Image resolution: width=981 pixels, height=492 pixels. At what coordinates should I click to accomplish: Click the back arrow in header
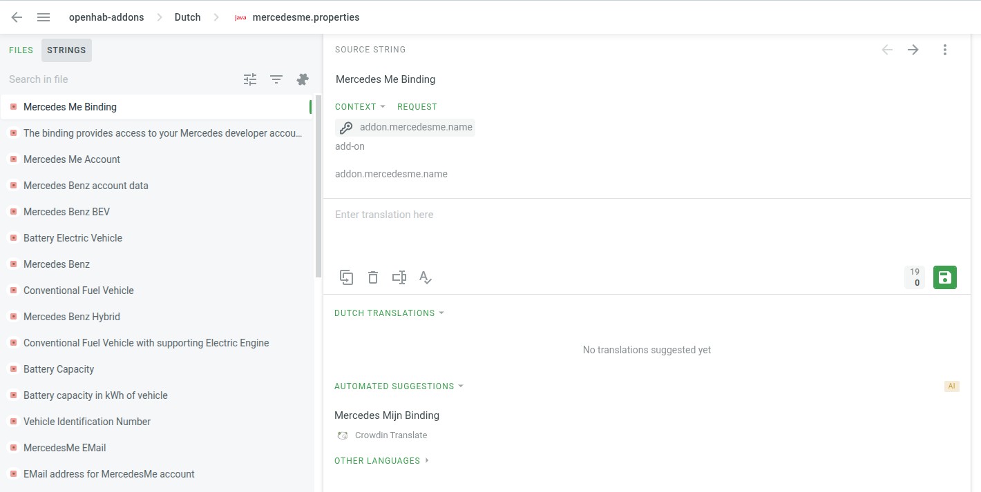point(17,17)
